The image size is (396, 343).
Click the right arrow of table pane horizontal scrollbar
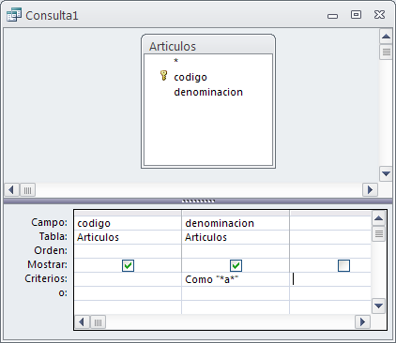(x=370, y=190)
